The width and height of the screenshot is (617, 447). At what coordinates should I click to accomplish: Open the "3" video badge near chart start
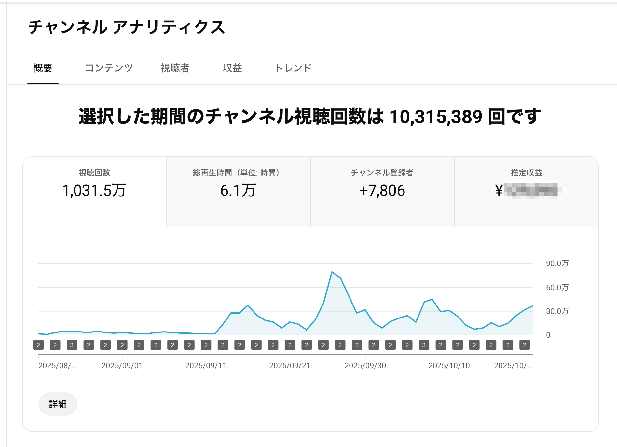pos(72,345)
